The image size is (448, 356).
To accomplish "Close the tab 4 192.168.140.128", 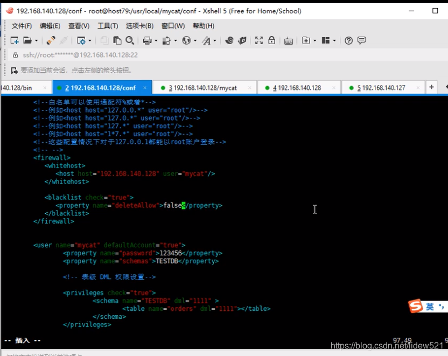I will click(x=334, y=88).
